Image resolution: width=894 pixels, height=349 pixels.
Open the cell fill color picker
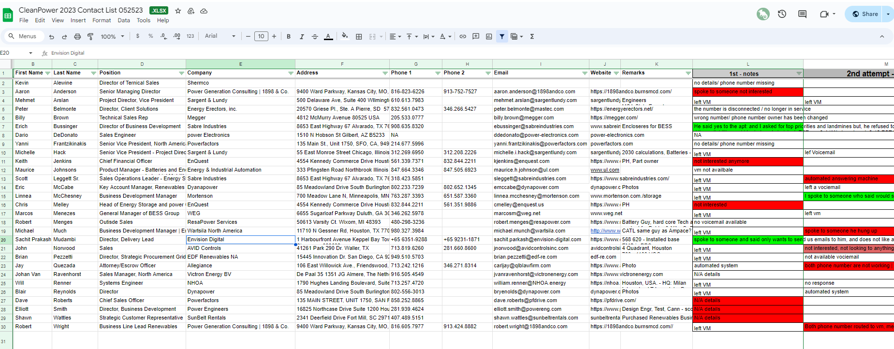tap(345, 36)
